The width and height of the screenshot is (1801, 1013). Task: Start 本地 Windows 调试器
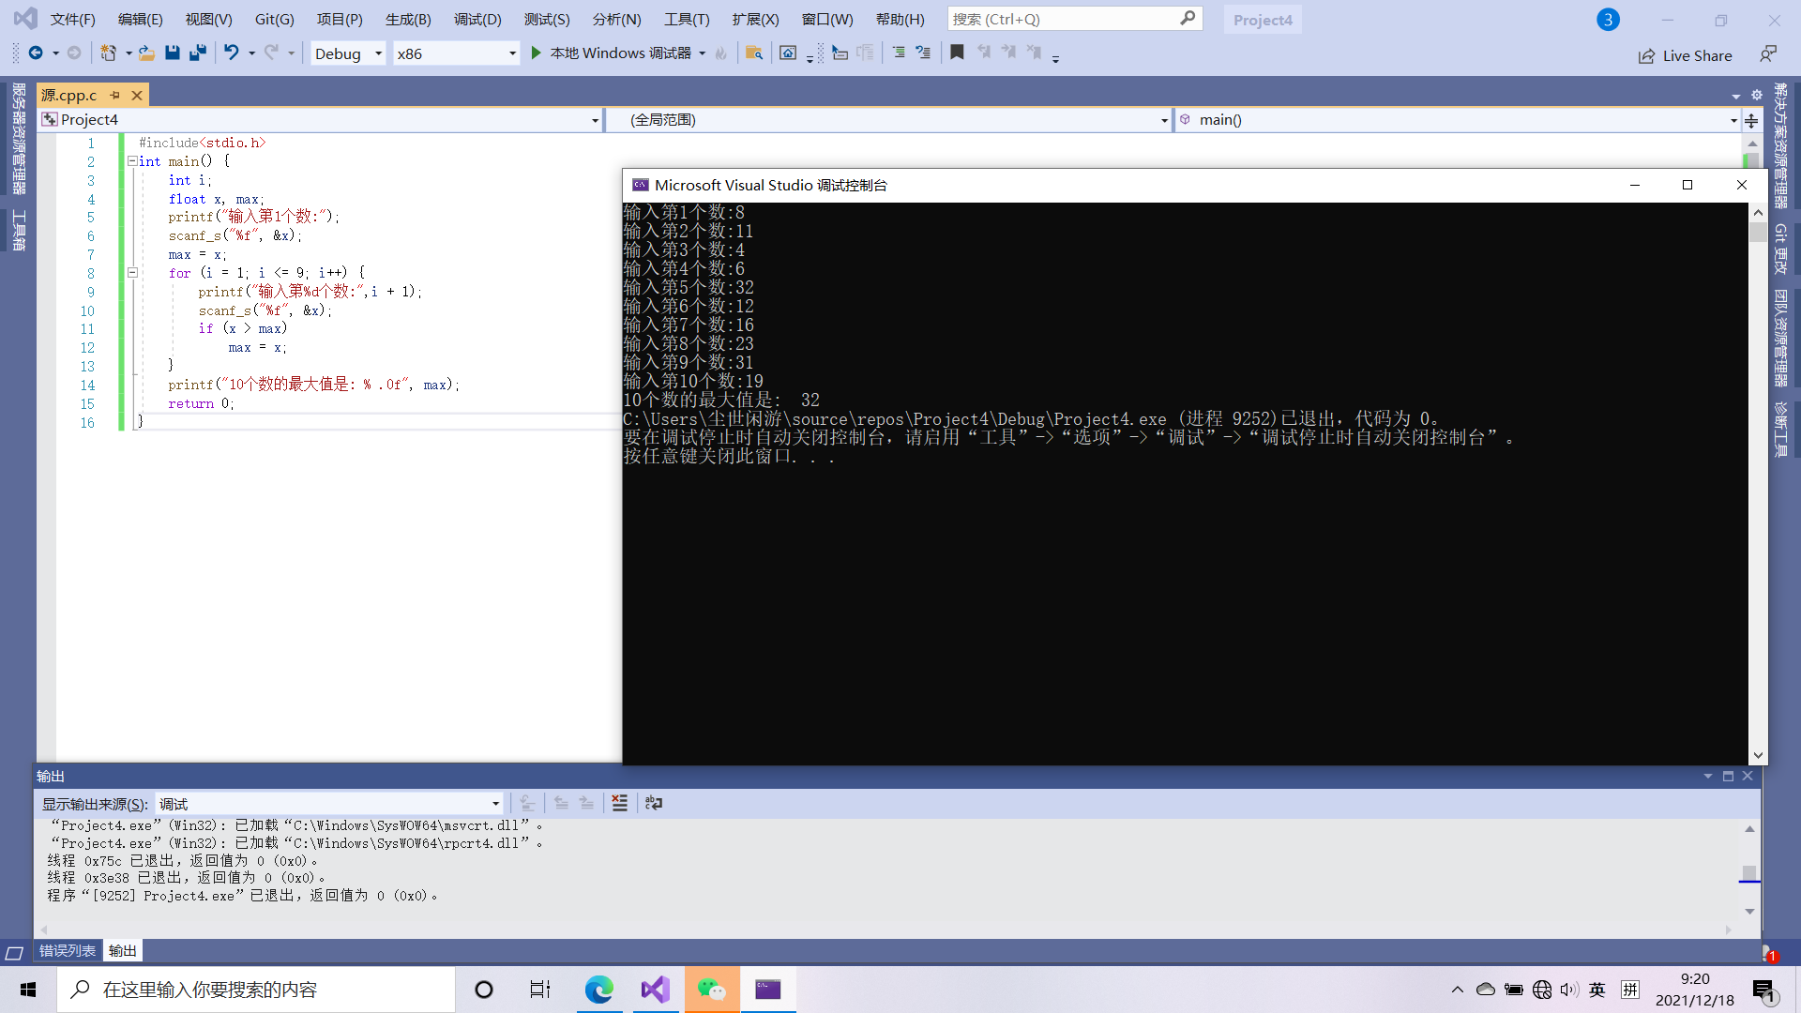[x=611, y=53]
